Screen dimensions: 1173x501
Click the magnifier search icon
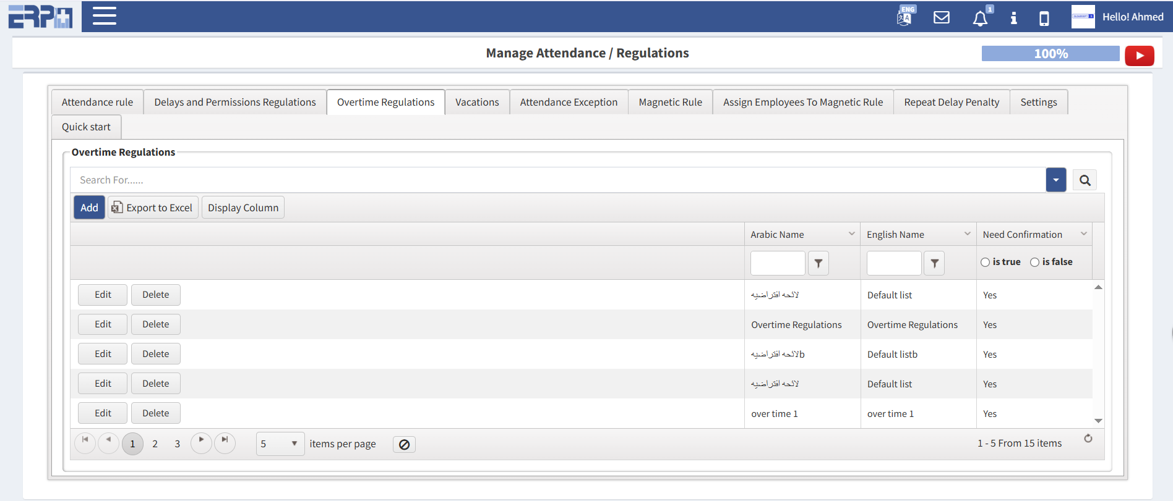pos(1085,180)
